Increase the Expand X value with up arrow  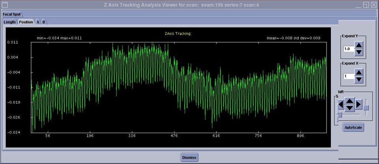[358, 73]
